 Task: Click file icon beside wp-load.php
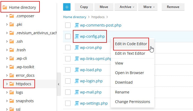tap(77, 70)
